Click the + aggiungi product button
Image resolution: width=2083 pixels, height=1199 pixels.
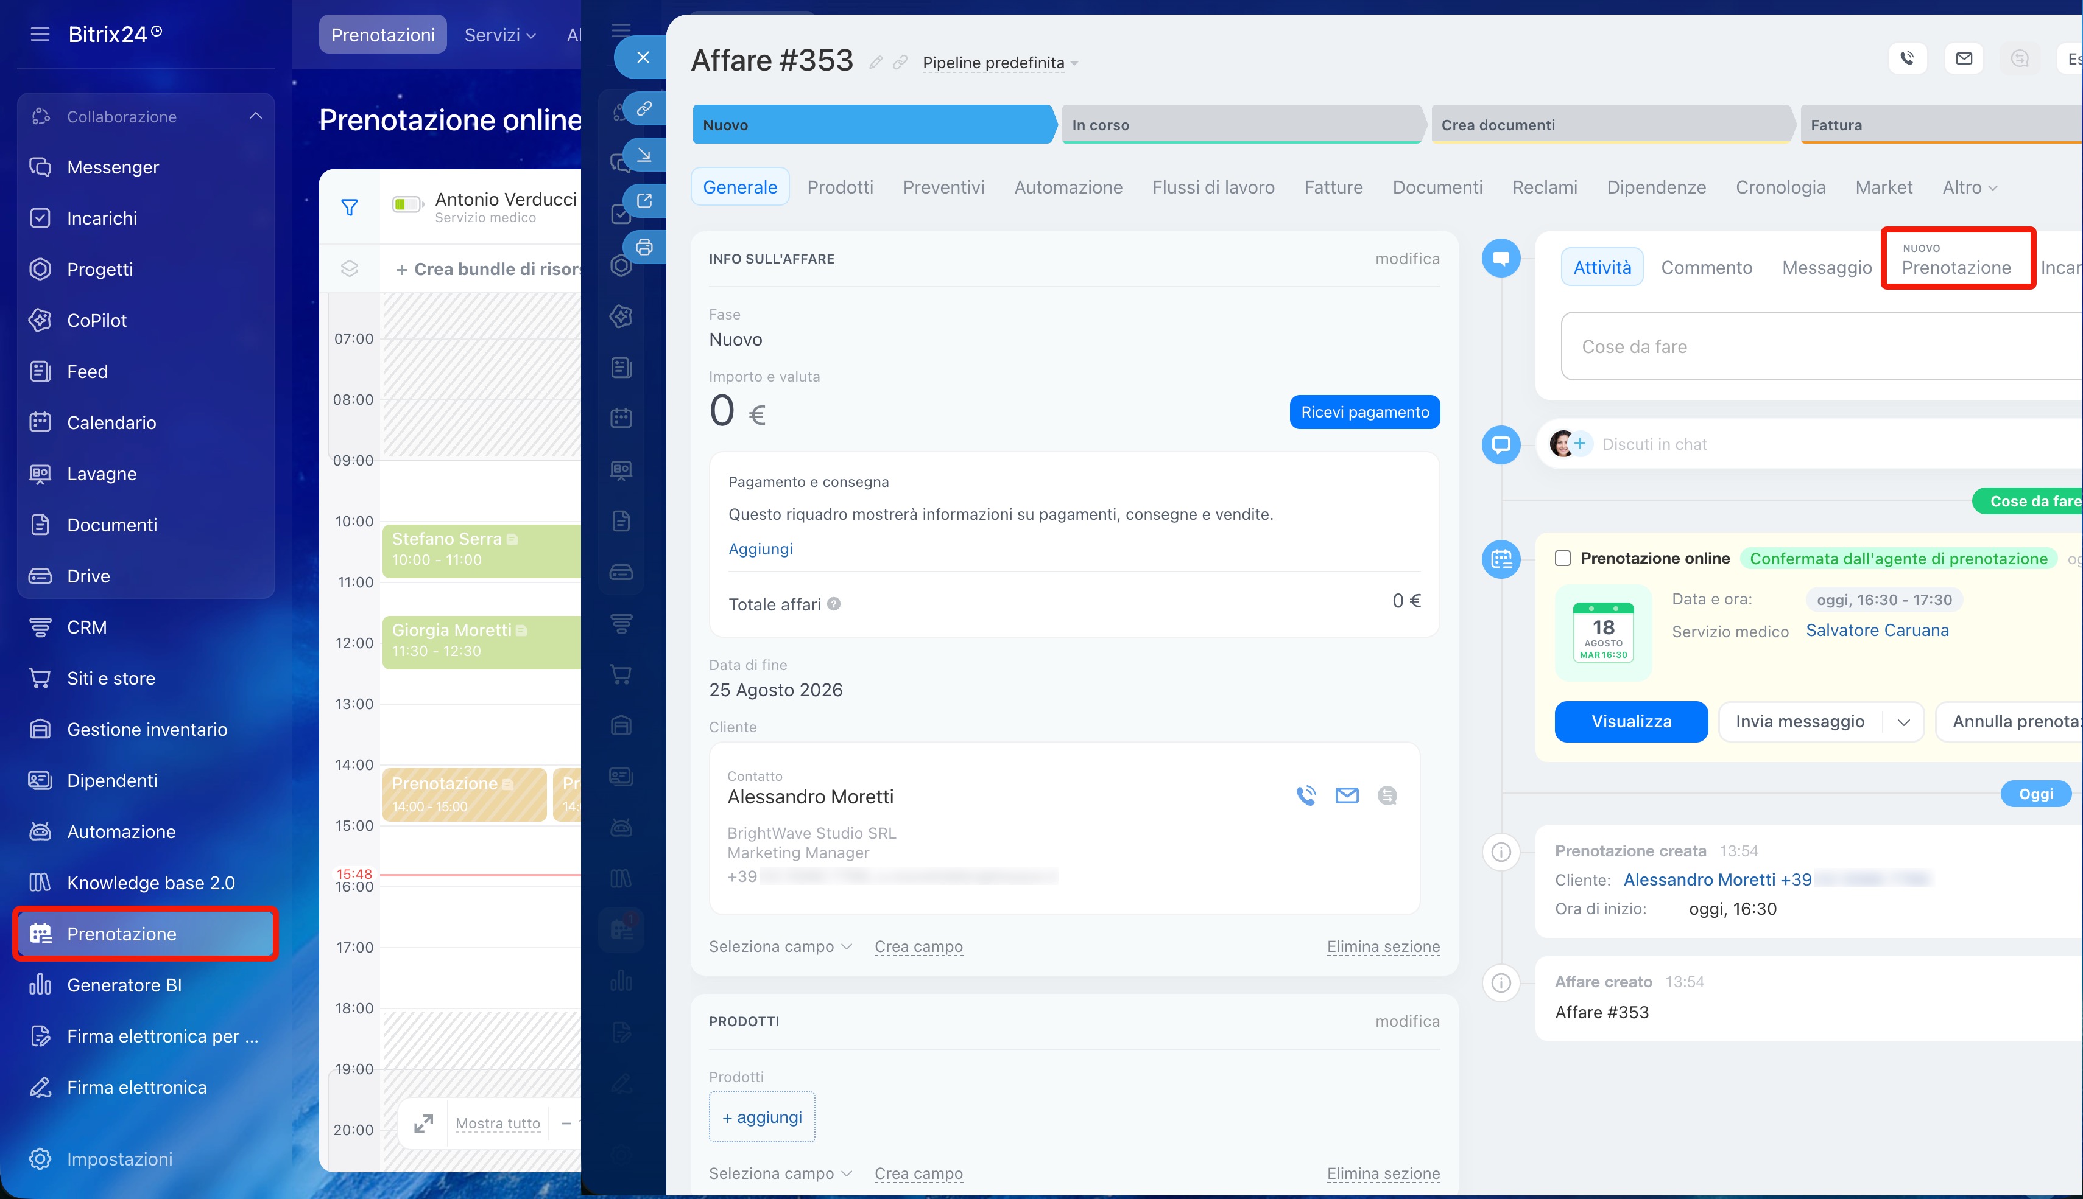click(x=761, y=1117)
